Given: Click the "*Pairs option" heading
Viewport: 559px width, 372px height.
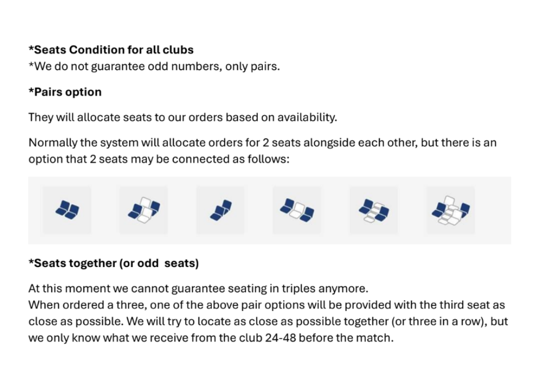Looking at the screenshot, I should tap(65, 92).
